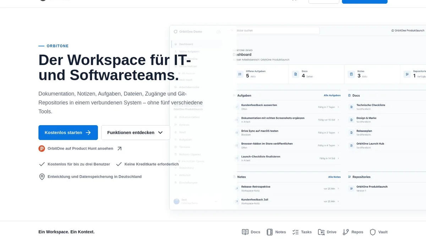
Task: Click the dashboard preview screenshot heading Dashboard
Action: (242, 54)
